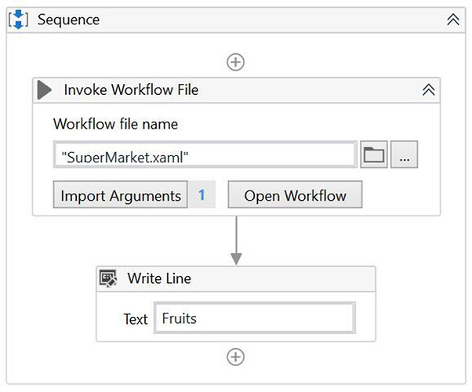
Task: Edit the "SuperMarket.xaml" file name field
Action: (x=205, y=154)
